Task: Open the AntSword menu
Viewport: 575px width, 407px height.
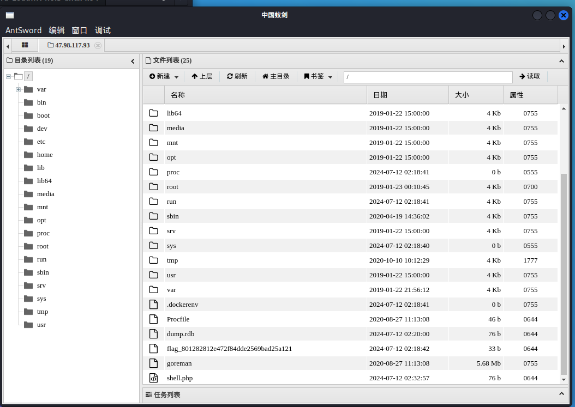Action: 23,30
